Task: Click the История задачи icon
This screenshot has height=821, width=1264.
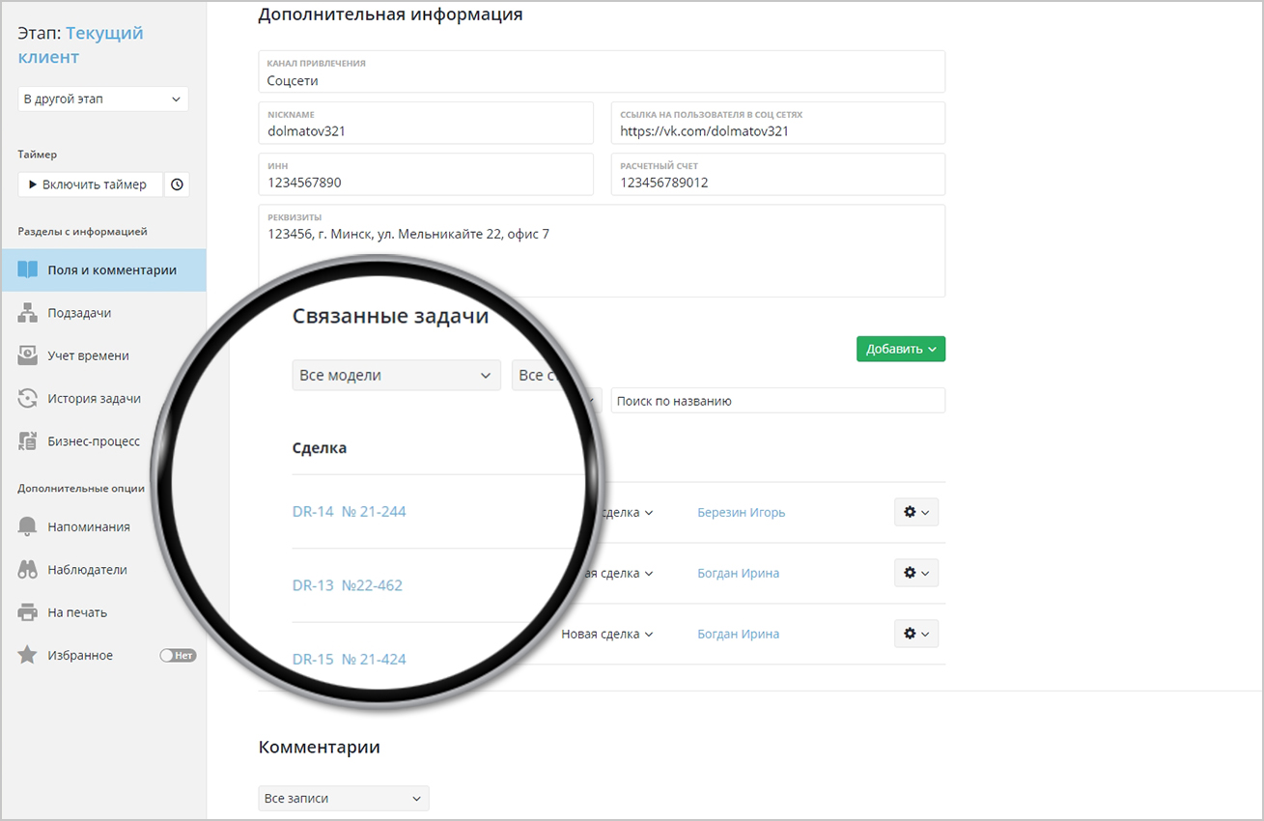Action: tap(28, 398)
